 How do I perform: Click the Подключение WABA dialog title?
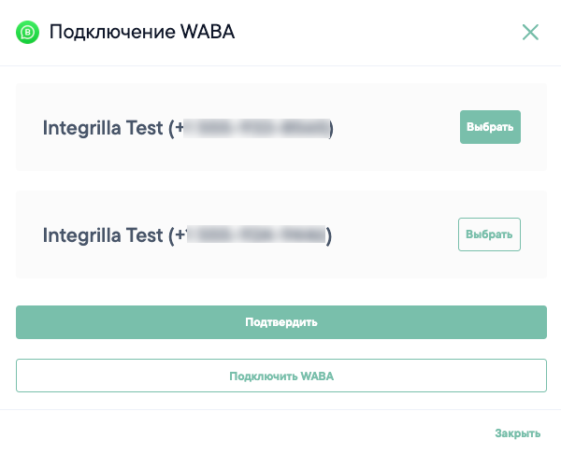[142, 32]
